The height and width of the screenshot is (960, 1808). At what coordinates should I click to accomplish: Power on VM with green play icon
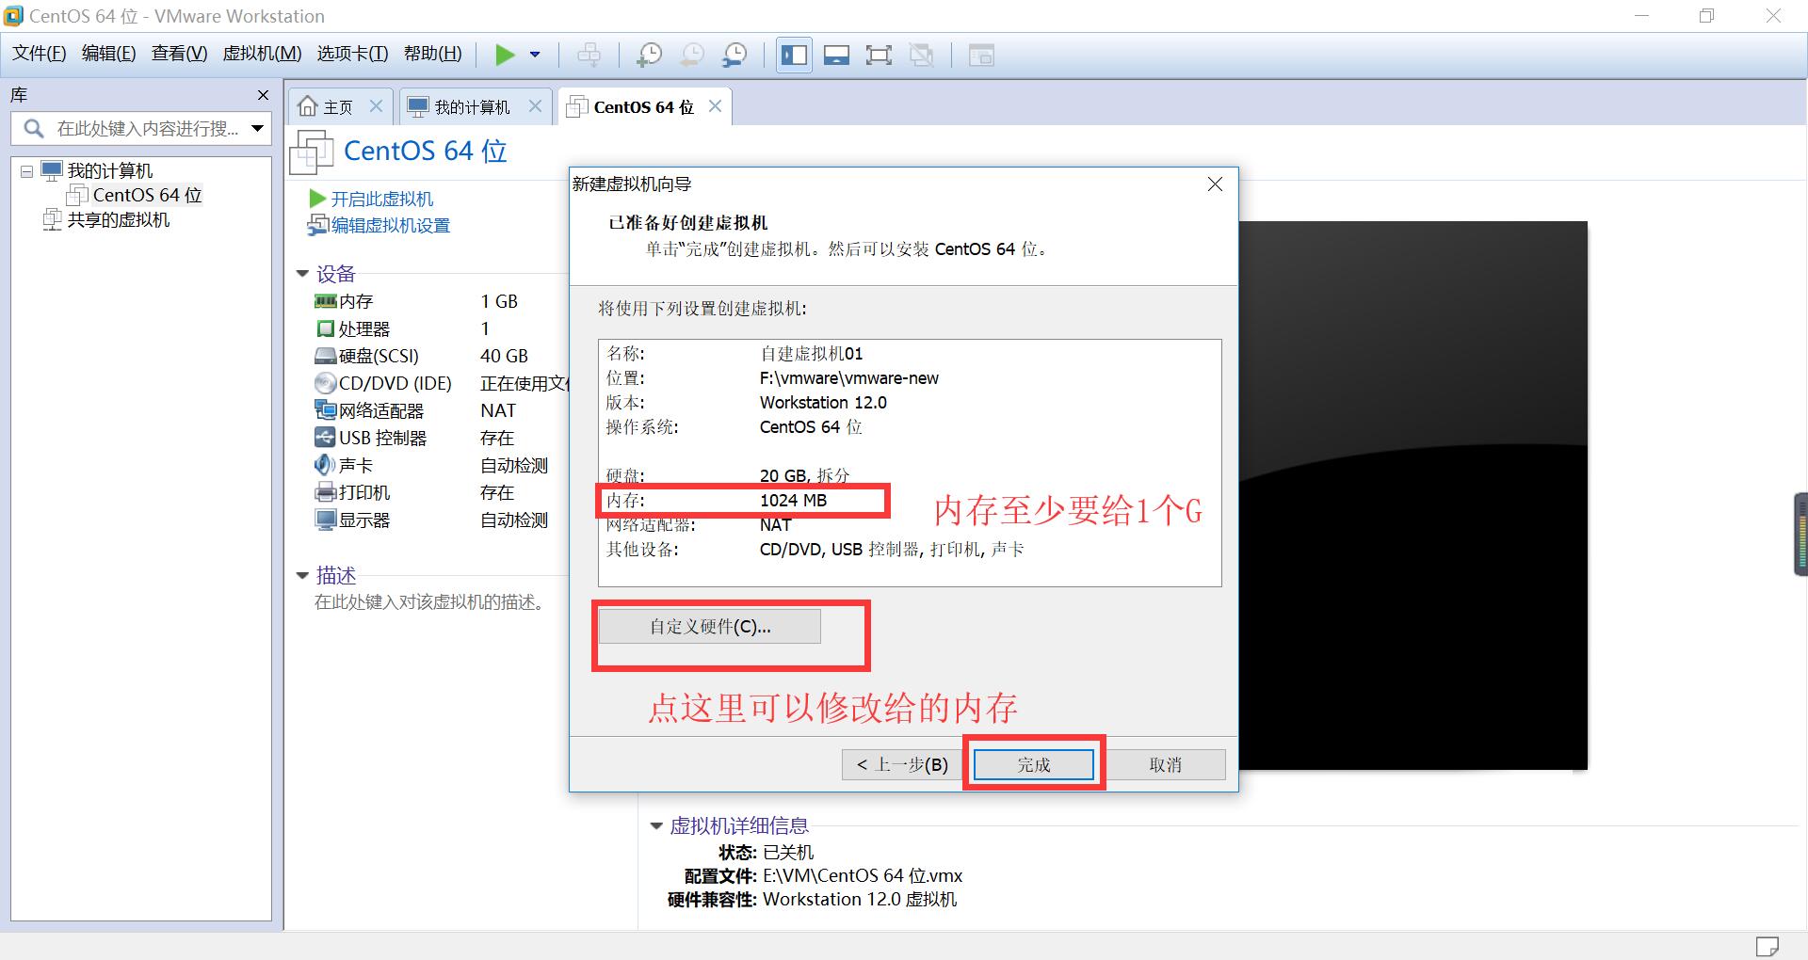tap(506, 55)
